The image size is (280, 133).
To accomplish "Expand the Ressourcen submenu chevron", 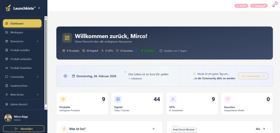I will point(38,41).
